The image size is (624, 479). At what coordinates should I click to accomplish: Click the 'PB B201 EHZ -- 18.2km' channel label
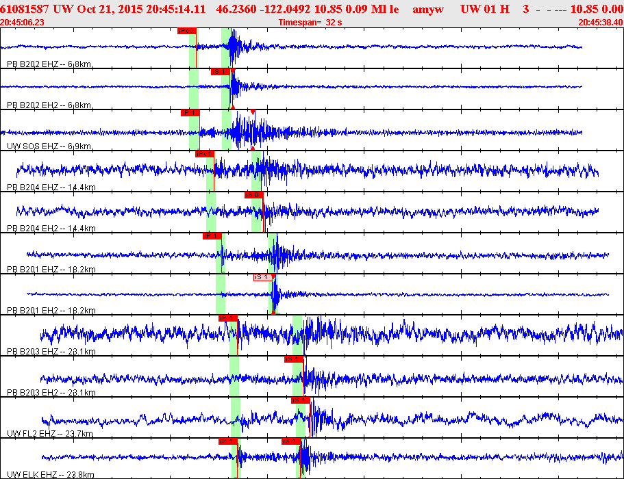51,270
